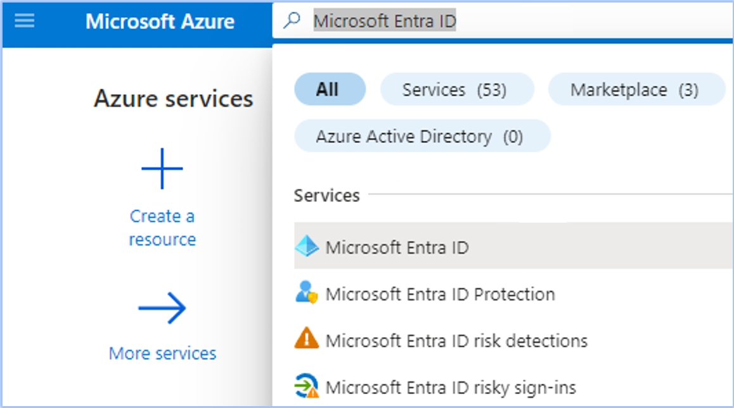
Task: Click the Microsoft Entra ID pyramid icon
Action: (x=307, y=247)
